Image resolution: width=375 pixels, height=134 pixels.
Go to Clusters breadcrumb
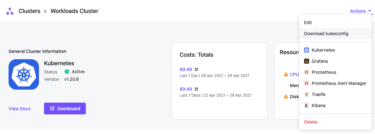(x=29, y=11)
